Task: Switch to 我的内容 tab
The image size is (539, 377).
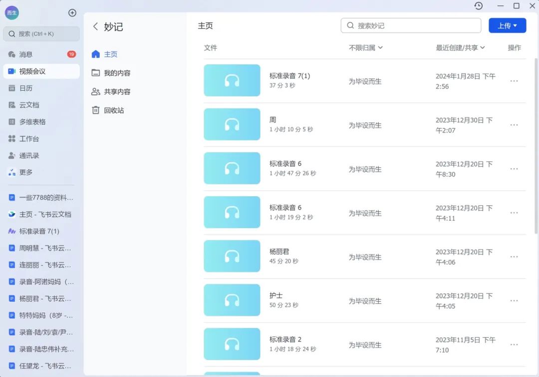Action: (117, 73)
